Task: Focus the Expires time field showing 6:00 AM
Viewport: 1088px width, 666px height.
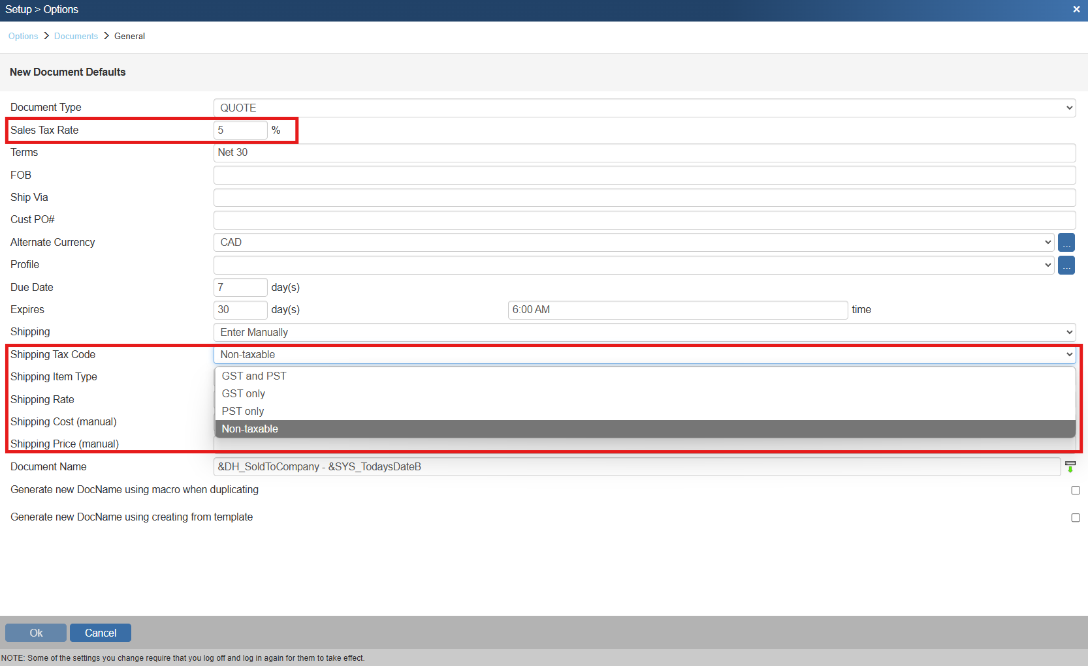Action: point(677,310)
